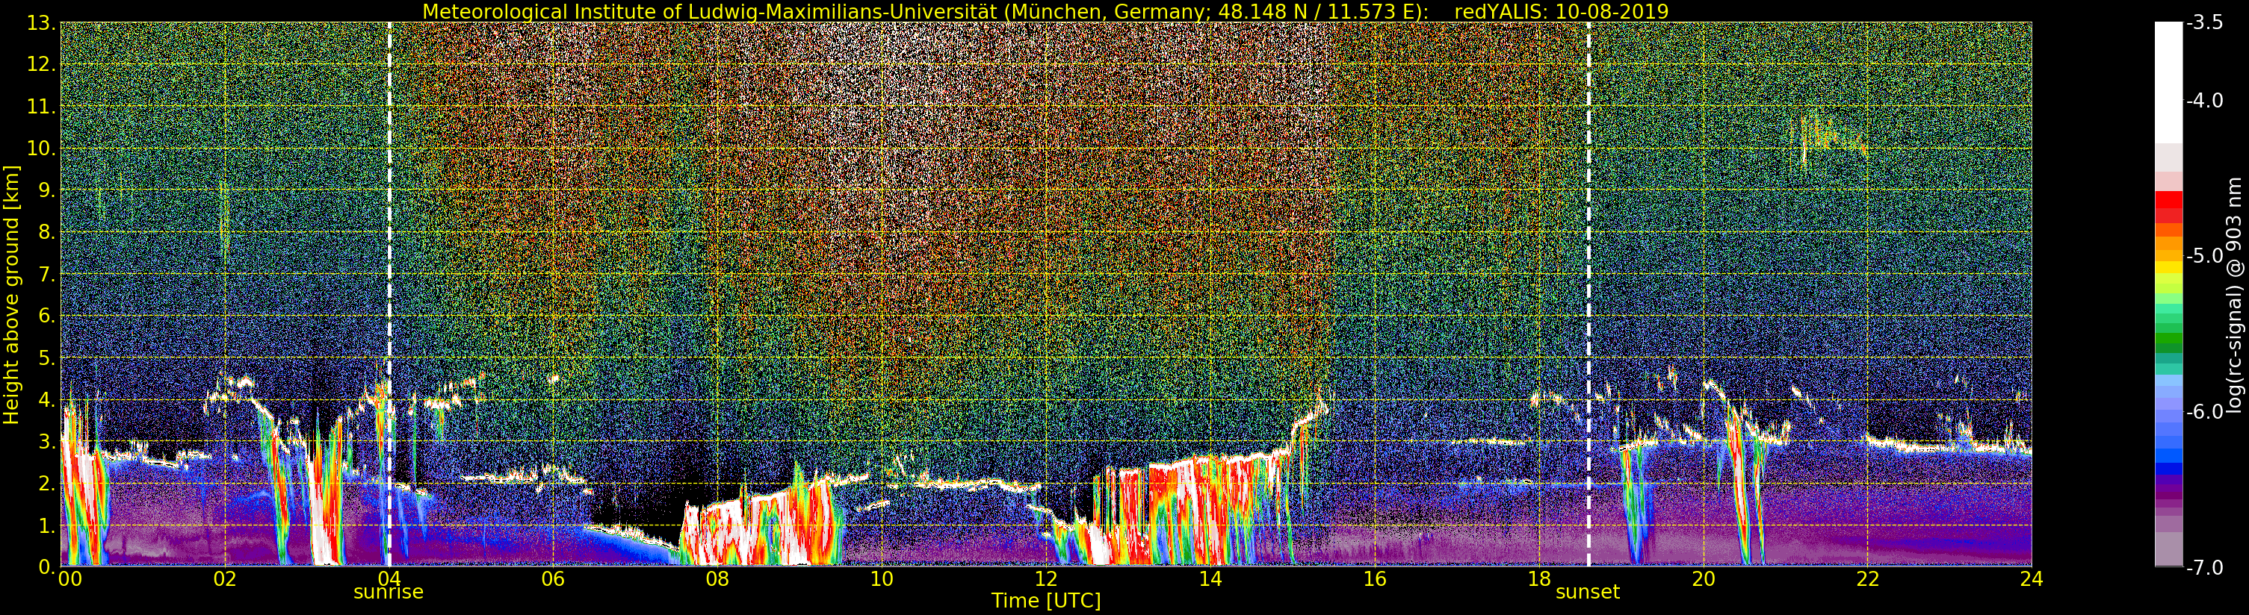
Task: Click the "sunset" label under the time axis
Action: pos(1587,591)
